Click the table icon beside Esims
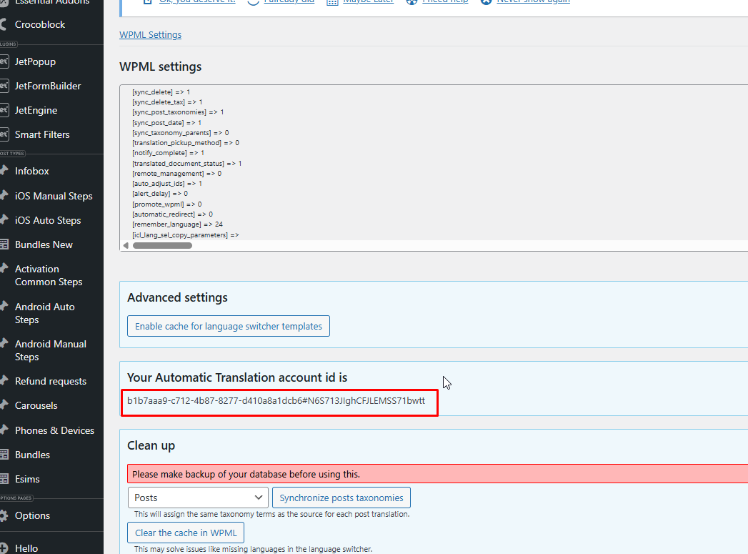Screen dimensions: 748x554 (4, 479)
